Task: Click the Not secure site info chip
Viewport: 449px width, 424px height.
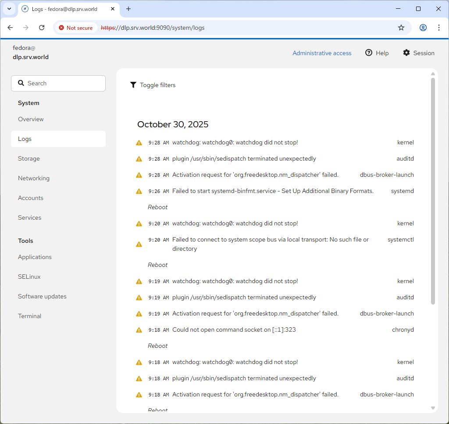Action: (76, 28)
